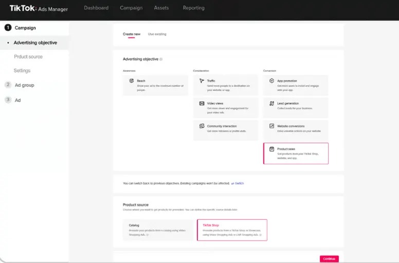Click the step 1 circle icon

(8, 27)
